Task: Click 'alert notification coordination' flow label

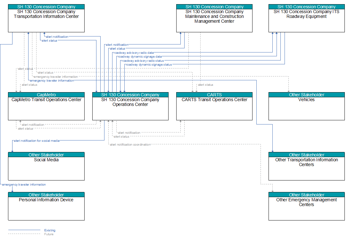Action: point(130,145)
